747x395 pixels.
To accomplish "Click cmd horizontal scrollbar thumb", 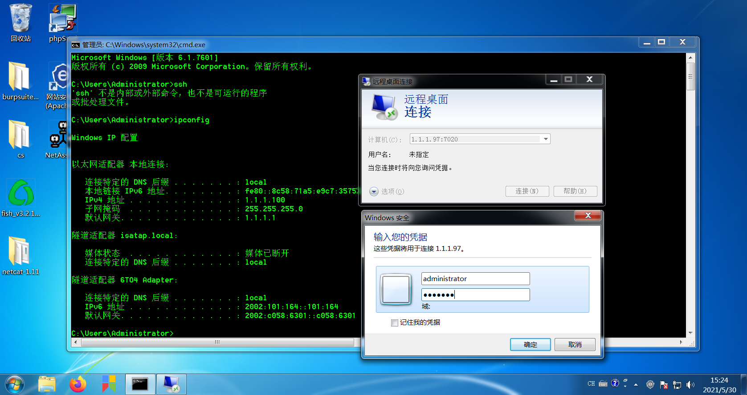I will click(x=217, y=342).
